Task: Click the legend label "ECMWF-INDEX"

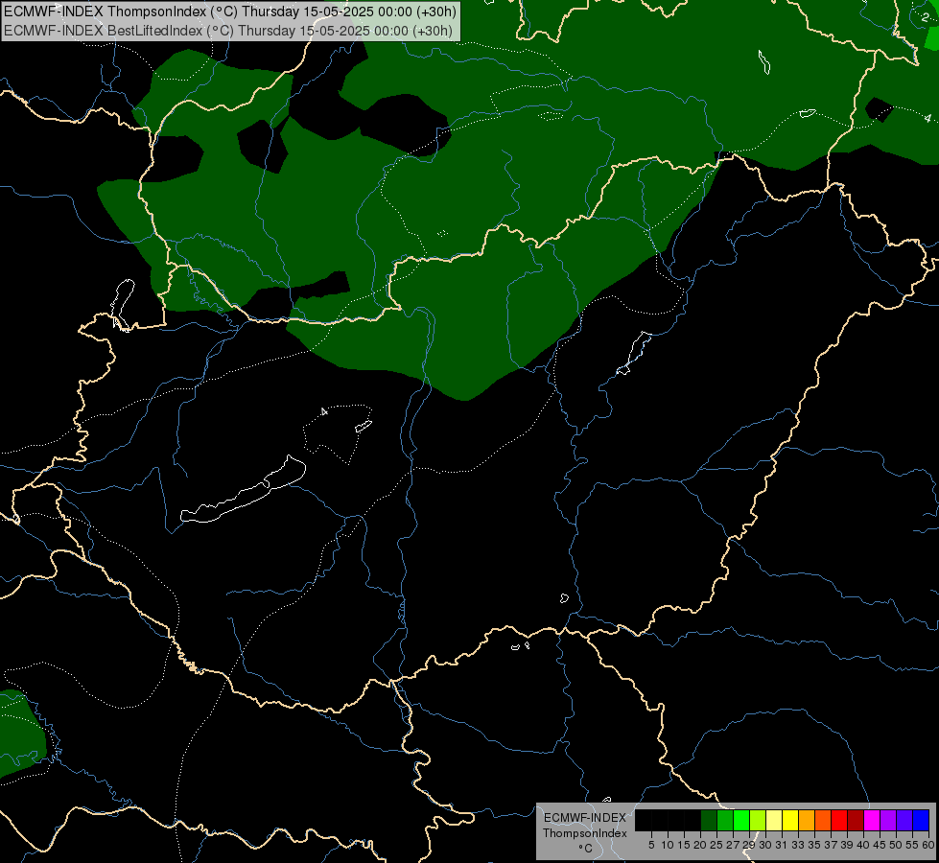Action: [584, 818]
